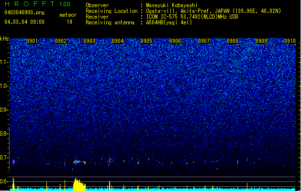Click the 0907 time marker
The width and height of the screenshot is (301, 191).
click(204, 41)
